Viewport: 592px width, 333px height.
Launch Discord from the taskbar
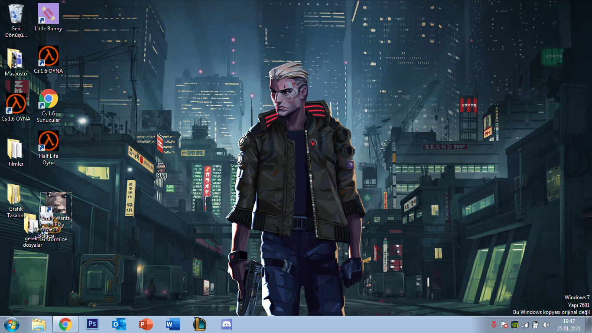tap(227, 324)
